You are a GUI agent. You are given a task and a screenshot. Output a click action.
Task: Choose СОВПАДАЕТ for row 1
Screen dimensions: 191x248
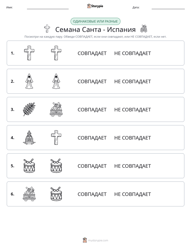pos(92,53)
